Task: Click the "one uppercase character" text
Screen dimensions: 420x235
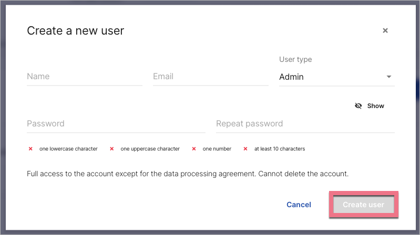Action: [150, 149]
